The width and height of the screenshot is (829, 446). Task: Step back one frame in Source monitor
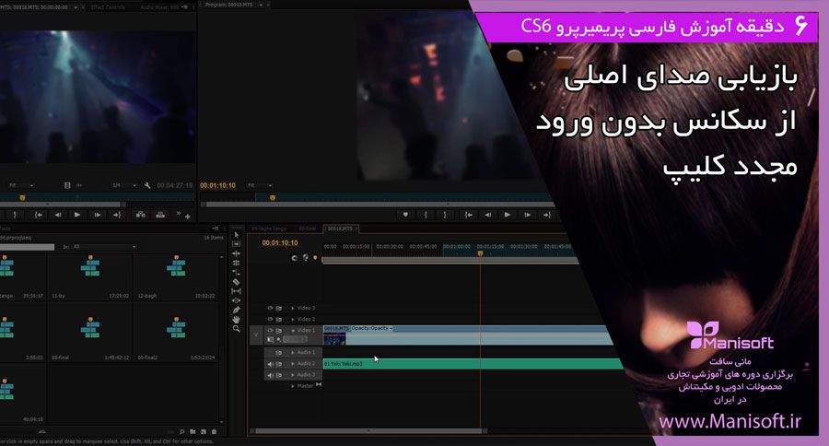58,215
